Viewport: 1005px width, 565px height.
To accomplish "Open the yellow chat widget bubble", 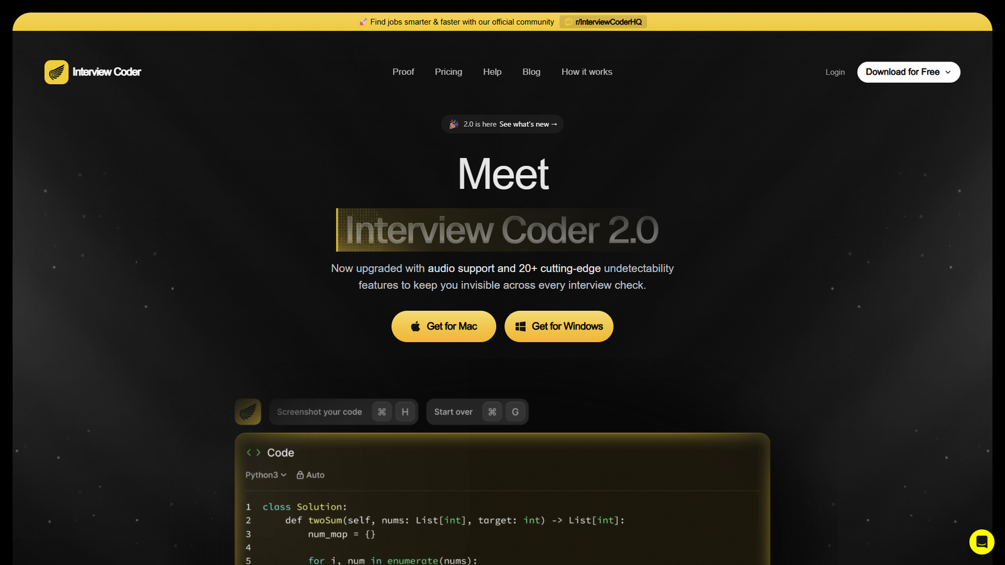I will [982, 542].
